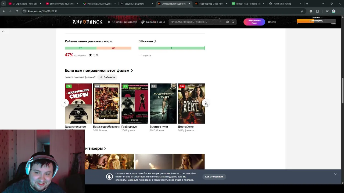Show previous similar films with left arrow
The width and height of the screenshot is (344, 193).
(65, 103)
